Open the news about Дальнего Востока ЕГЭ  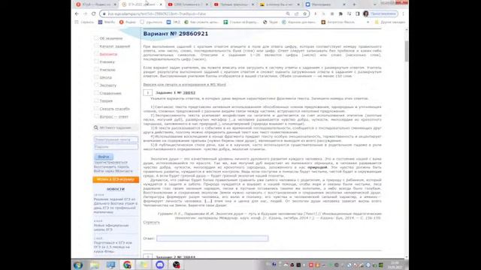click(x=115, y=205)
